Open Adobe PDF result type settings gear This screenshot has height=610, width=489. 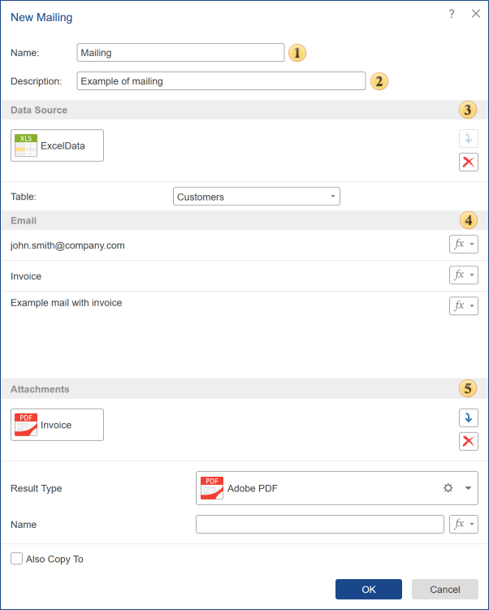pyautogui.click(x=448, y=488)
